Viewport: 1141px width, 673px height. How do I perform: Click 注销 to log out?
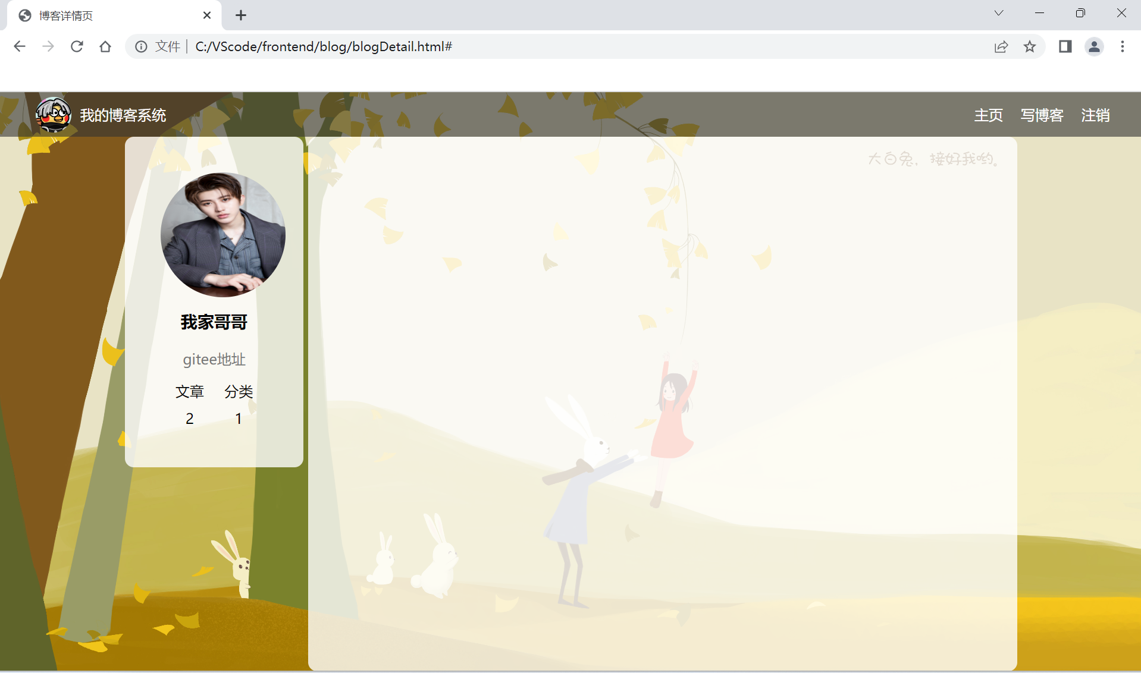1096,115
